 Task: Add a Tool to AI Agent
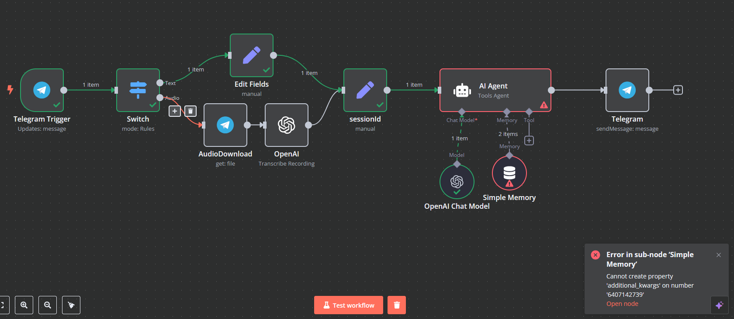pyautogui.click(x=529, y=141)
